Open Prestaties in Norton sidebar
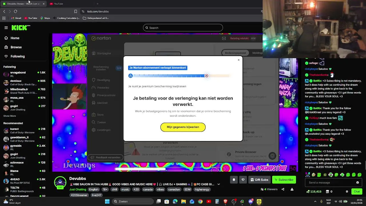 (100, 88)
